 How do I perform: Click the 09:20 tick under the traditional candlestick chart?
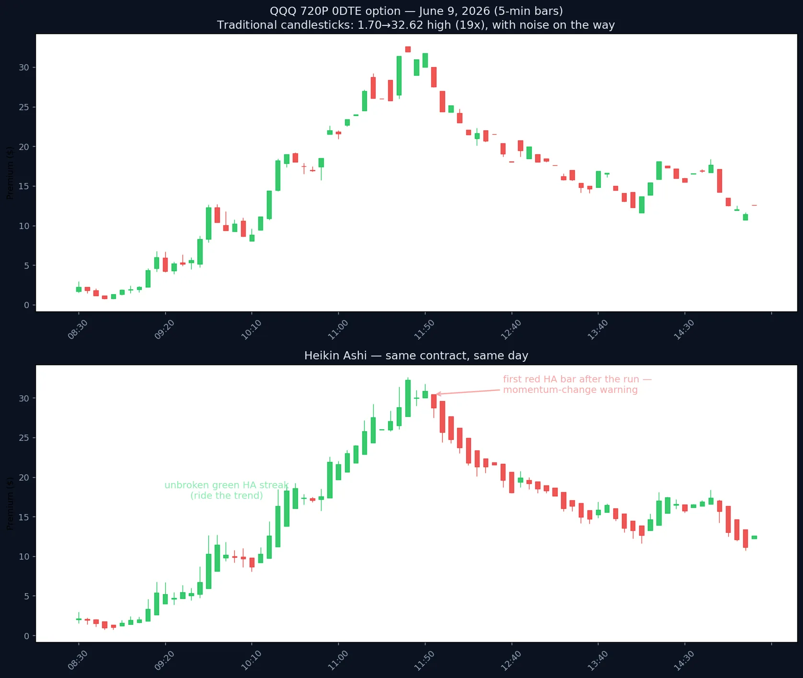tap(164, 330)
